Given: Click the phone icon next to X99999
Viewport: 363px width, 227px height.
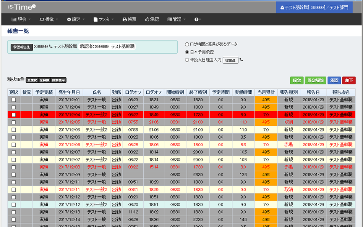Looking at the screenshot, I should click(51, 46).
